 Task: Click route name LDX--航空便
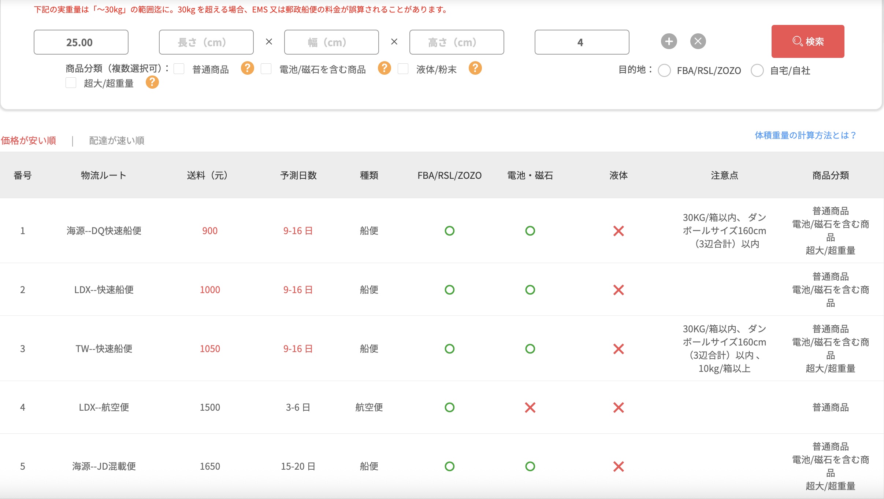click(104, 407)
